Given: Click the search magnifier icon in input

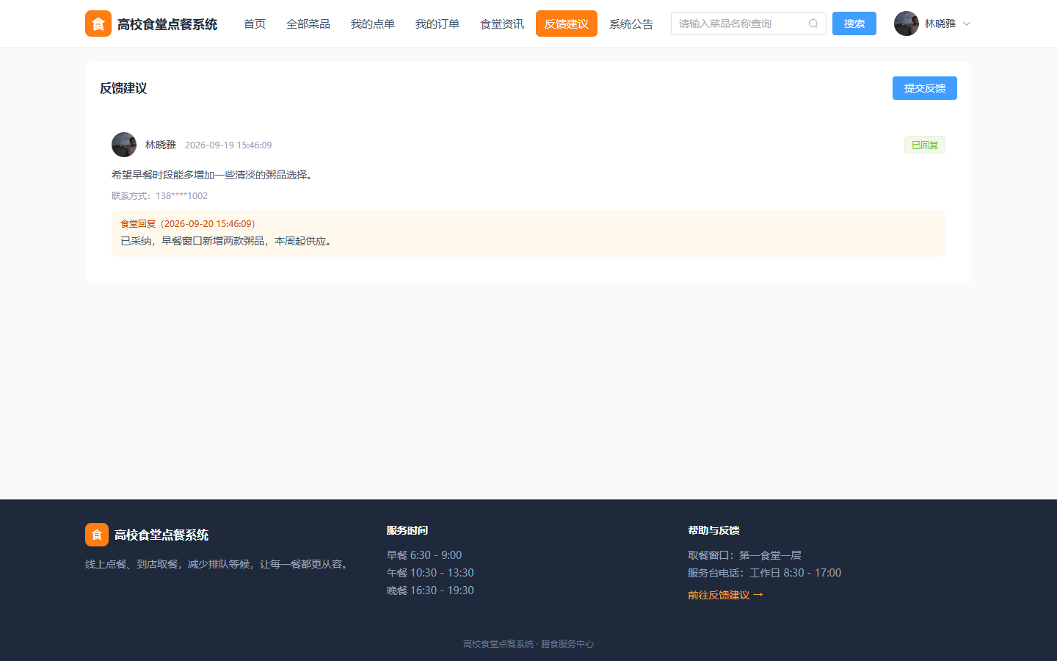Looking at the screenshot, I should point(813,24).
